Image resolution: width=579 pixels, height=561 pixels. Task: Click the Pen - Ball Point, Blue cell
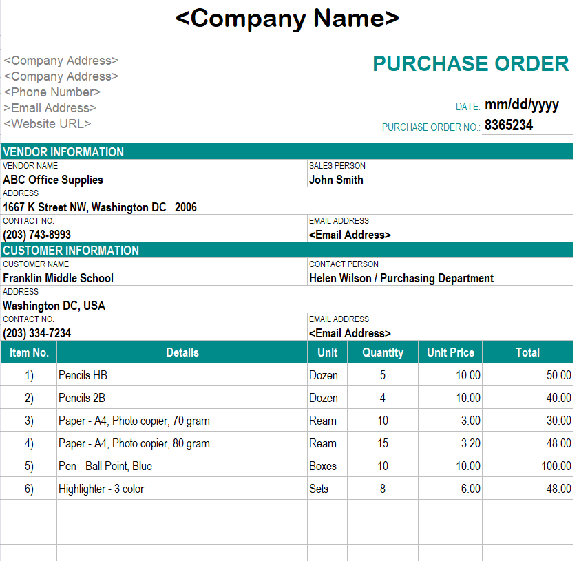pyautogui.click(x=182, y=466)
